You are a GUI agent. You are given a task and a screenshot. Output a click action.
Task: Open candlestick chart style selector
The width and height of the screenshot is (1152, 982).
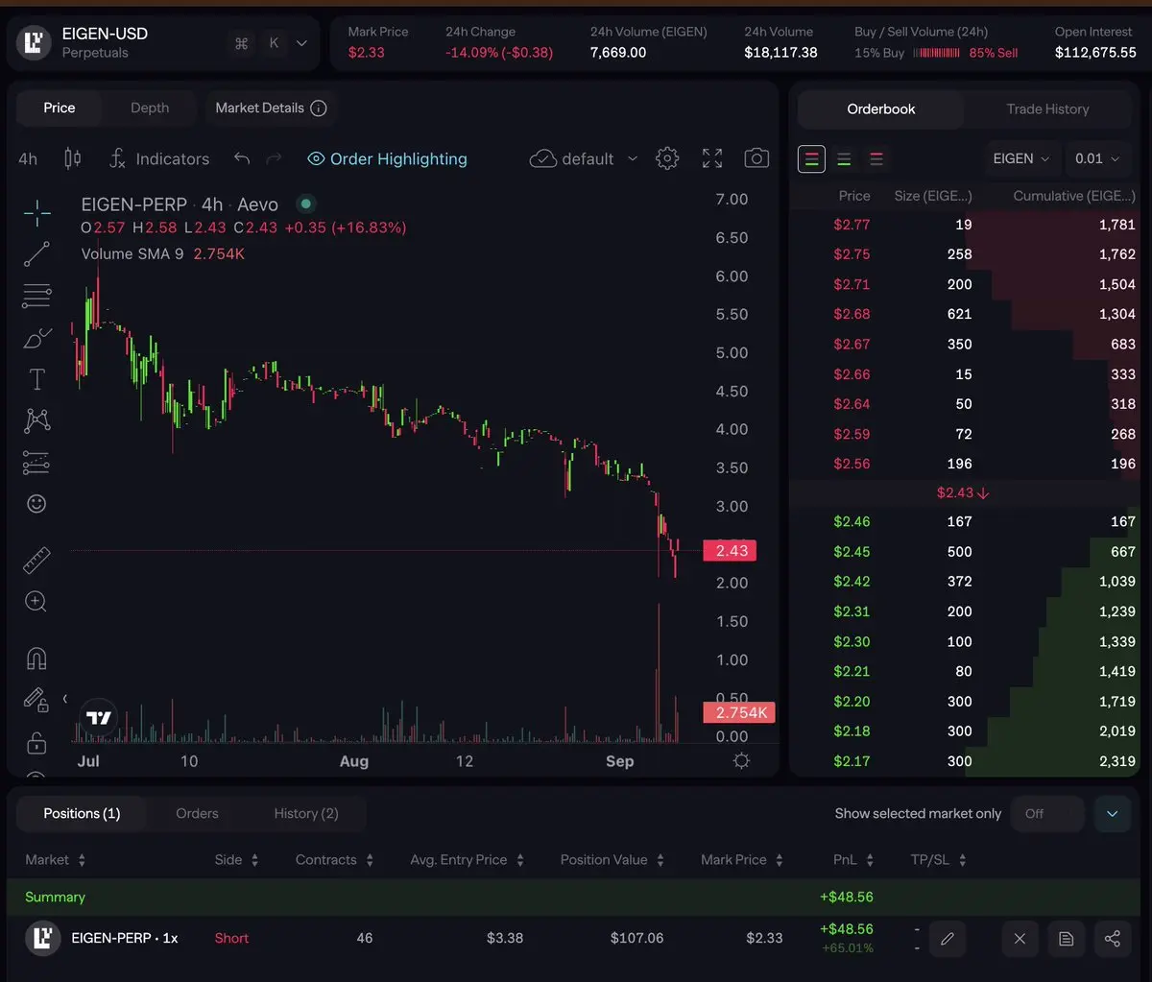coord(73,158)
